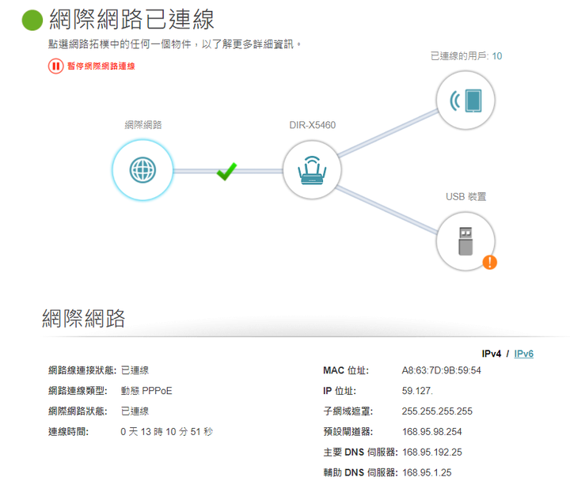Click subnet mask 255.255.255.255

[x=437, y=411]
